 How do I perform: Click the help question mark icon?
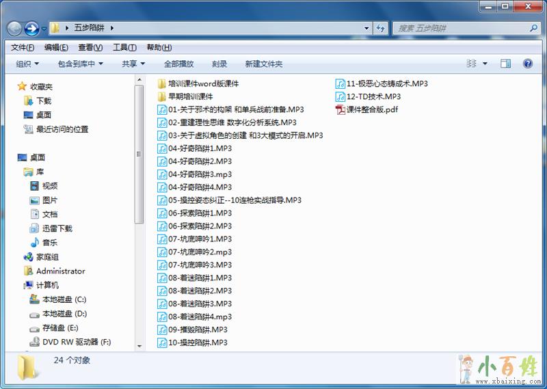click(527, 64)
